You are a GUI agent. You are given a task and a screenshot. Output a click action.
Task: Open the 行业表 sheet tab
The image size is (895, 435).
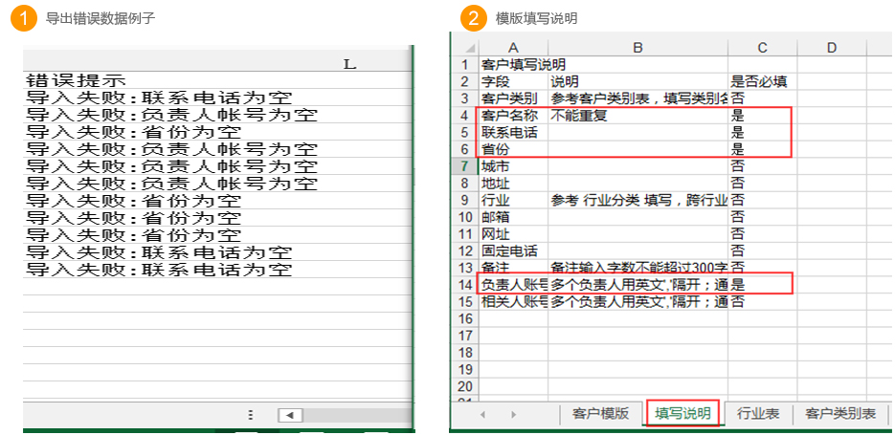pyautogui.click(x=757, y=414)
